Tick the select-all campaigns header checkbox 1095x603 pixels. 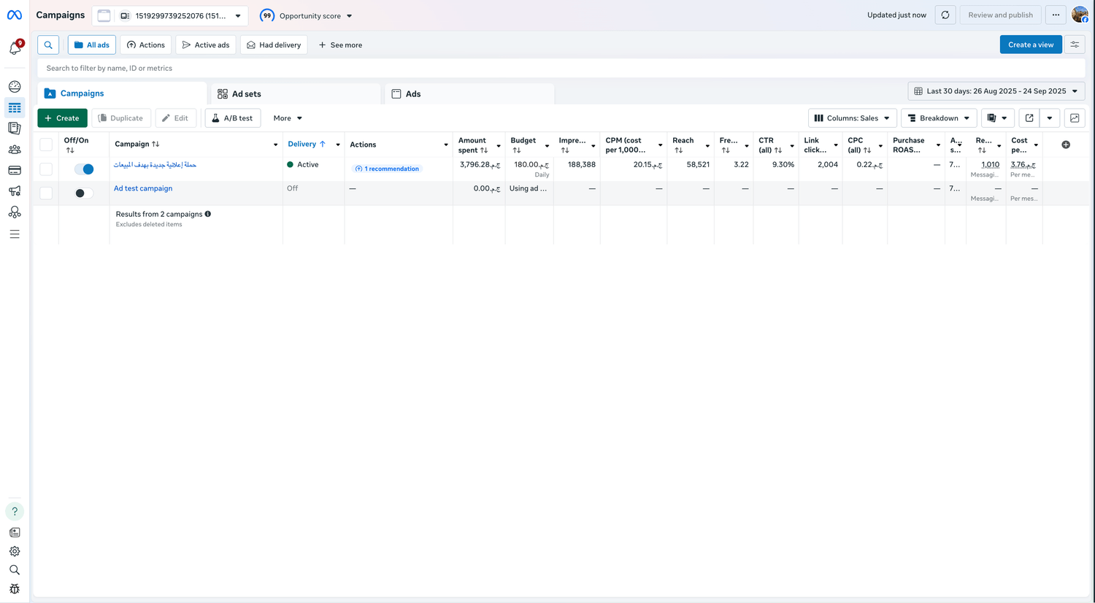pyautogui.click(x=46, y=145)
